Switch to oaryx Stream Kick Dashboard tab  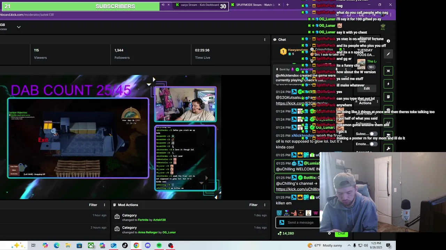click(x=200, y=5)
